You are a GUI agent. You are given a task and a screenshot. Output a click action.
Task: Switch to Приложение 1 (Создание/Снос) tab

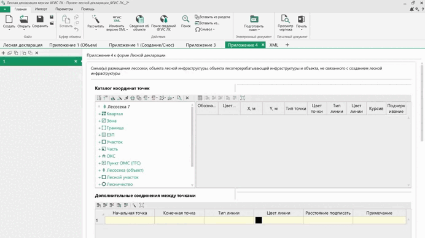click(x=141, y=45)
